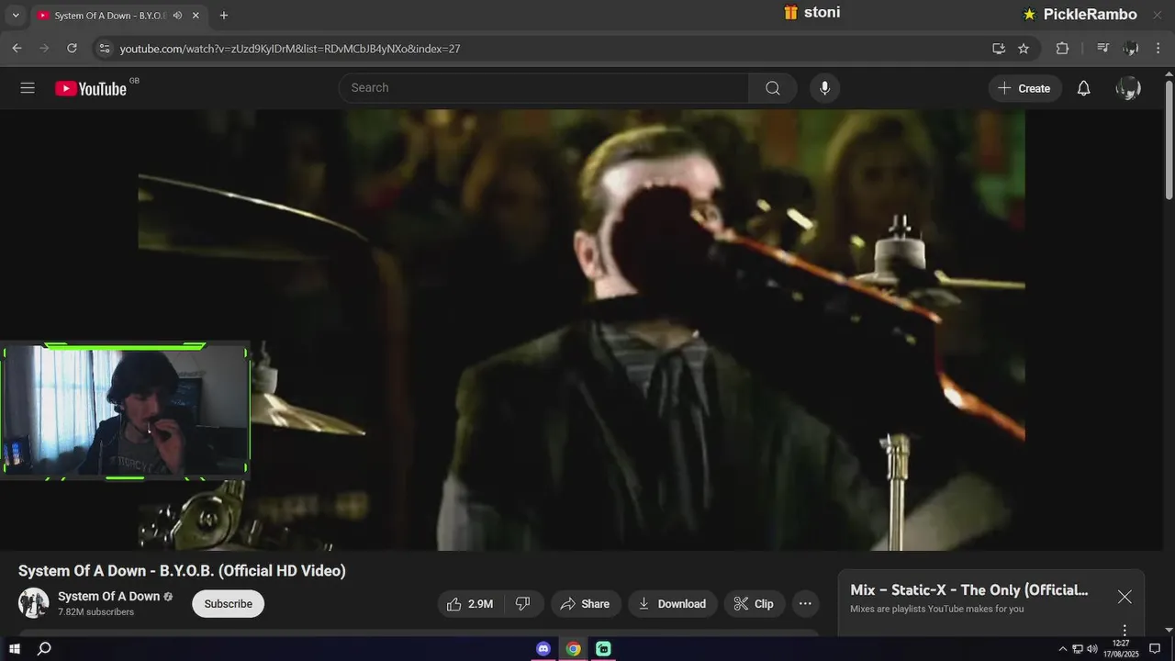Screen dimensions: 1175x661
Task: Go to the YouTube home logo
Action: [91, 88]
